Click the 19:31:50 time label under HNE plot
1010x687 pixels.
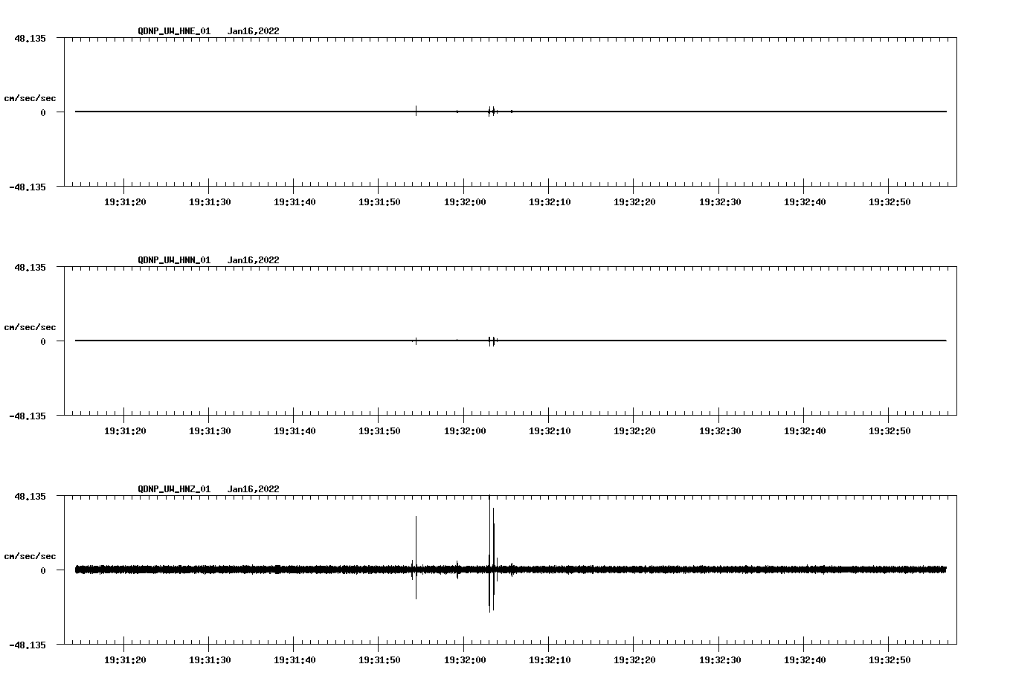[x=379, y=202]
